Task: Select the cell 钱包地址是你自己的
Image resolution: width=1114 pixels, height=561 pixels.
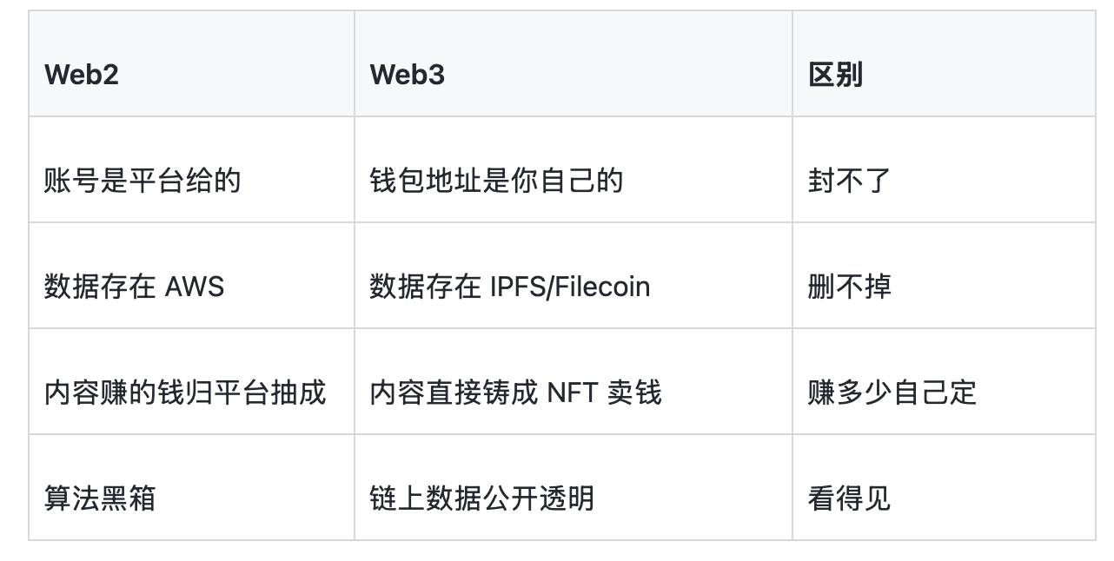Action: [574, 169]
